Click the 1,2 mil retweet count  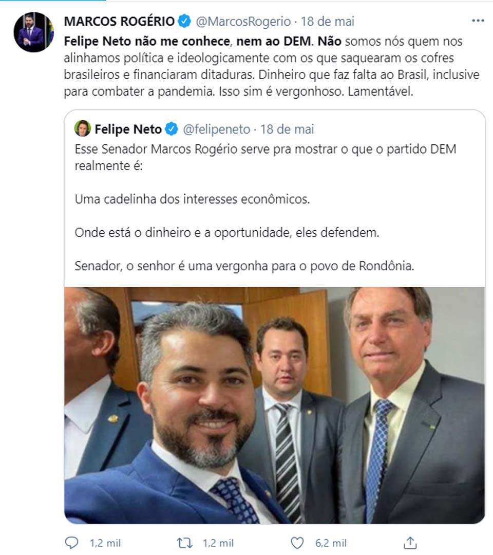click(218, 543)
